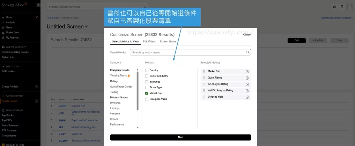
Task: Open the QURE ticker link
Action: (62, 106)
